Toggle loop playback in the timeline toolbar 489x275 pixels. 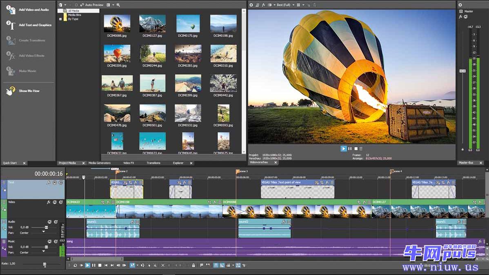coord(75,265)
